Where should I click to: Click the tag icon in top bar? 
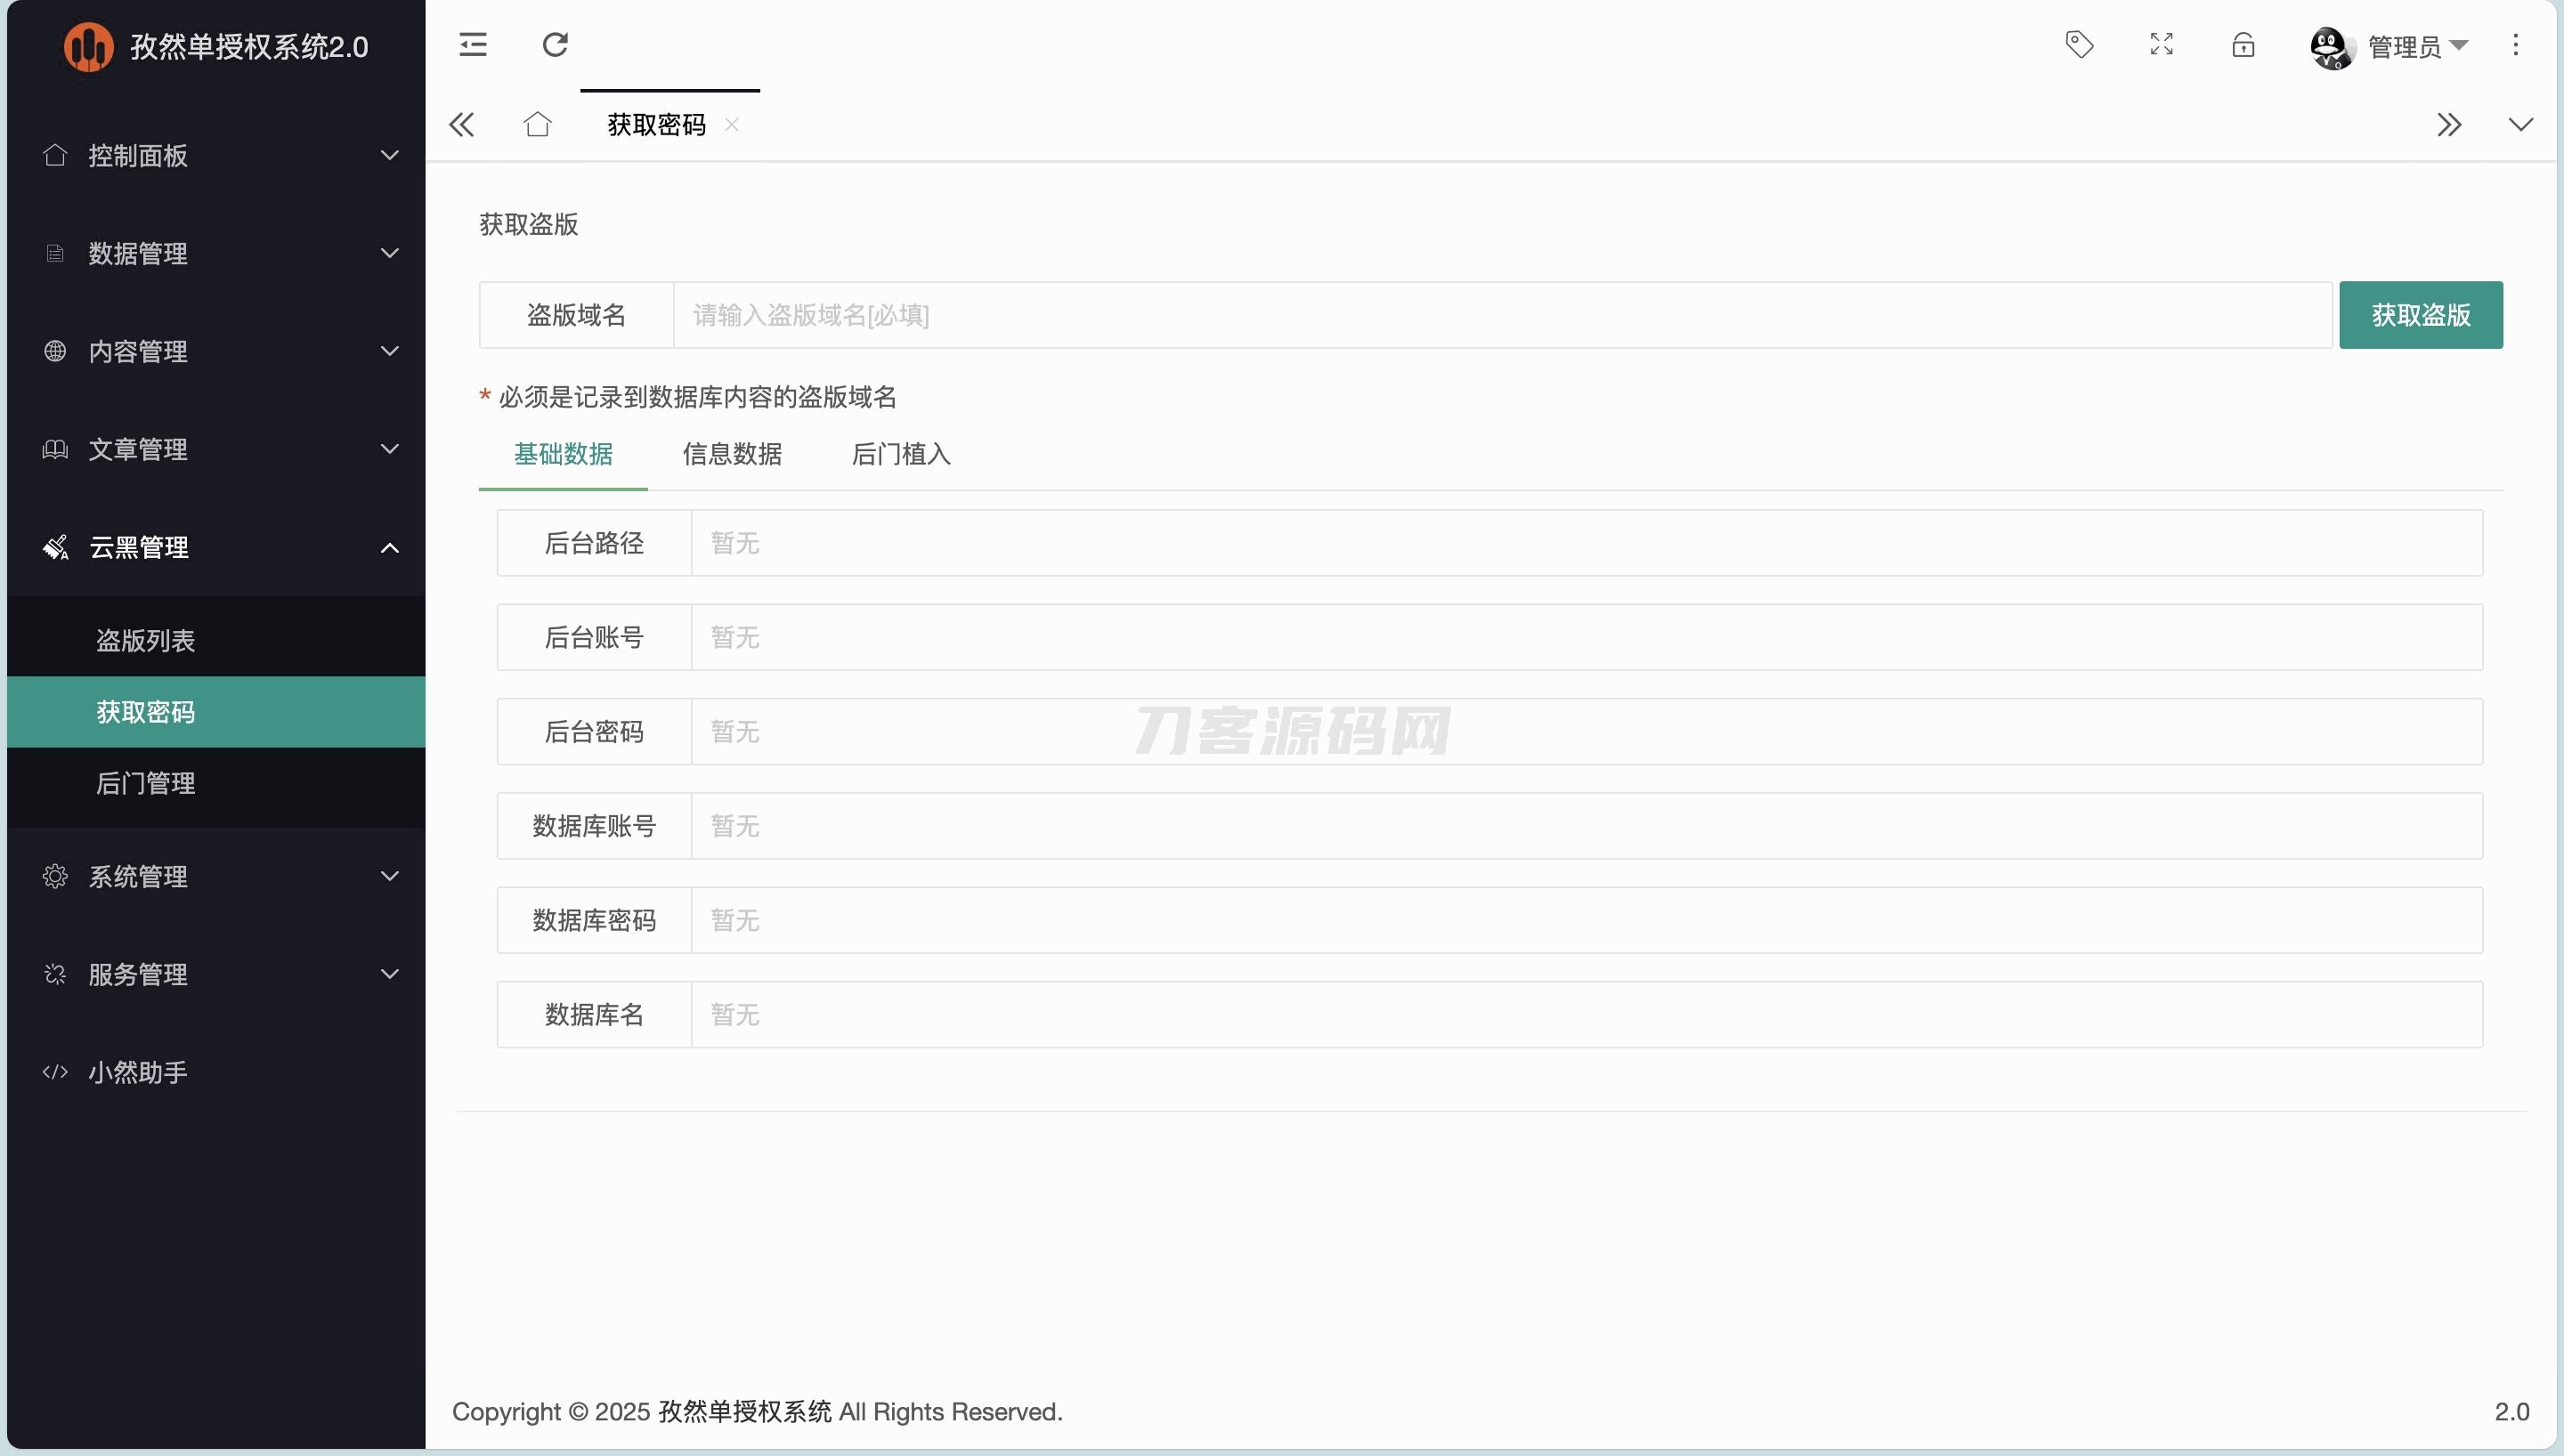tap(2079, 45)
